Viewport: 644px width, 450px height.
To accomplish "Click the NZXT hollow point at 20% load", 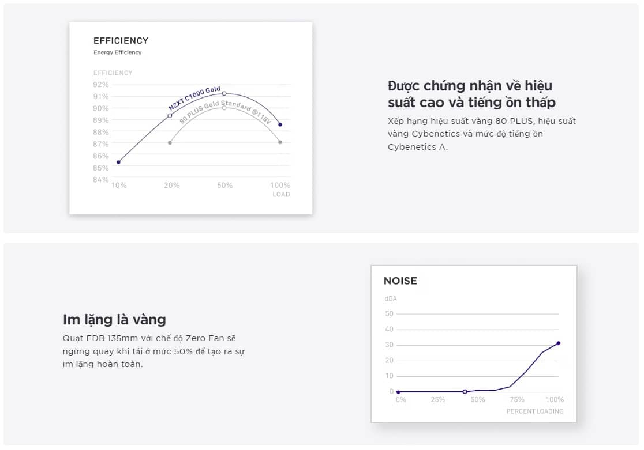I will tap(170, 116).
